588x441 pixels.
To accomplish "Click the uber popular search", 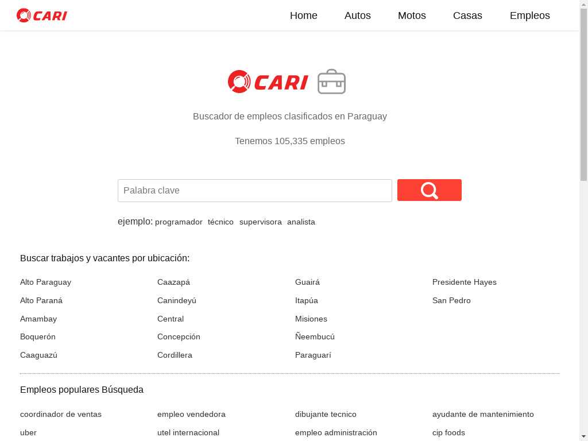I will [28, 433].
